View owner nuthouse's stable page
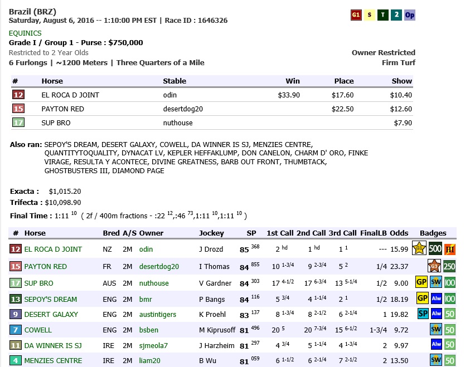 click(154, 283)
